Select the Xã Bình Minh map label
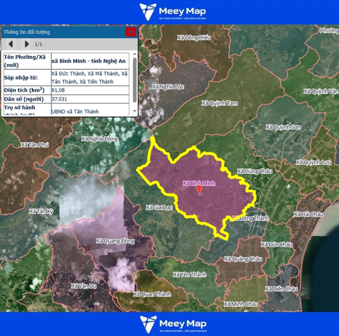This screenshot has width=339, height=336. tap(199, 183)
